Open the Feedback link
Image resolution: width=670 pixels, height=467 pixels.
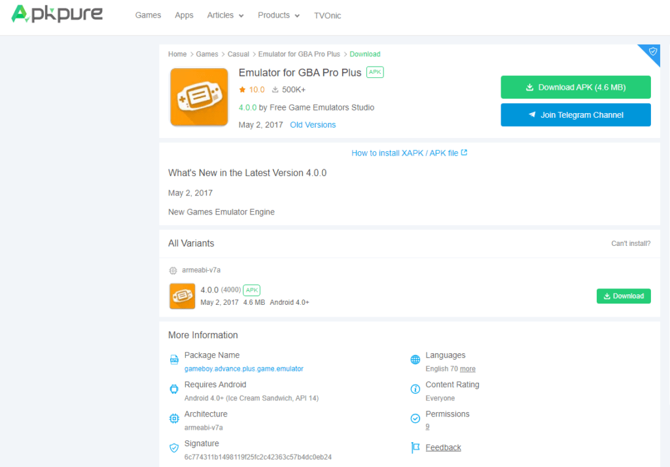[443, 448]
